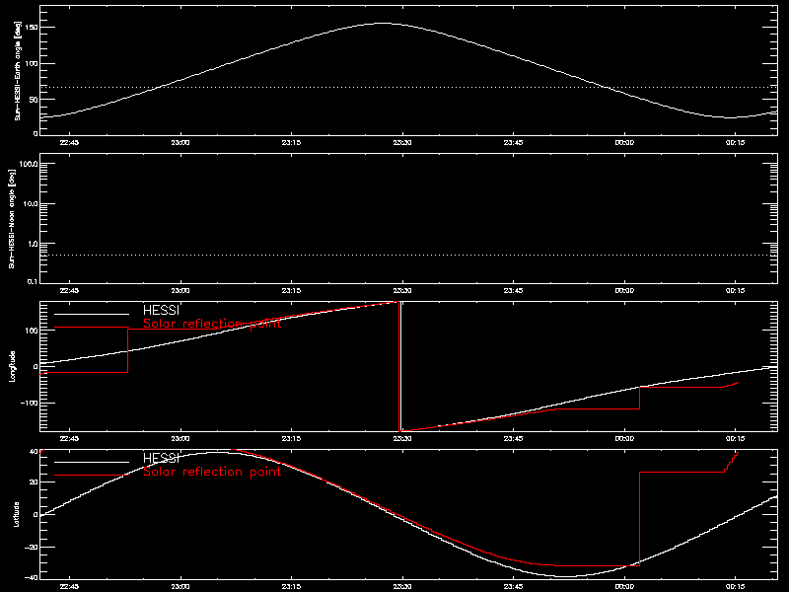Click the 100 tick label on Longitude plot
This screenshot has width=789, height=592.
tap(32, 331)
